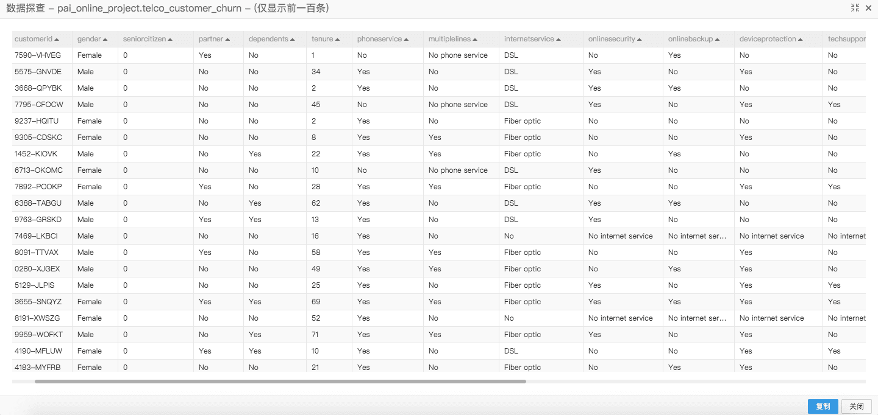Image resolution: width=878 pixels, height=415 pixels.
Task: Sort by dependents column arrow
Action: point(293,40)
